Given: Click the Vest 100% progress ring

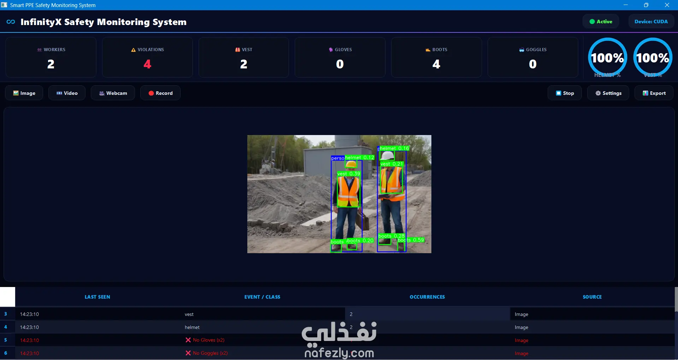Looking at the screenshot, I should [653, 57].
